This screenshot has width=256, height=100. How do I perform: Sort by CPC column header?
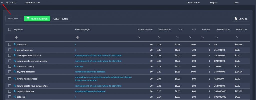[181, 29]
